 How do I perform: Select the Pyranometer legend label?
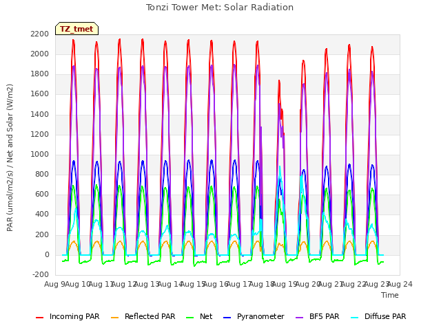[x=260, y=316]
